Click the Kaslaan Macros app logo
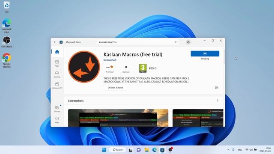 84,67
